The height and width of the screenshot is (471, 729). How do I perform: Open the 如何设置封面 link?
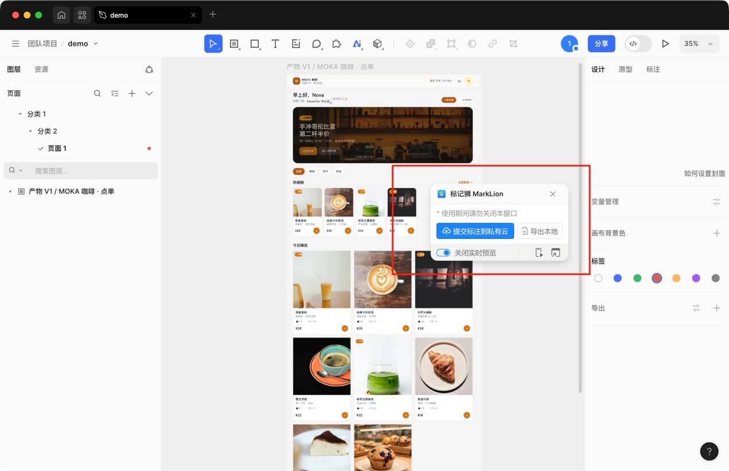coord(704,174)
